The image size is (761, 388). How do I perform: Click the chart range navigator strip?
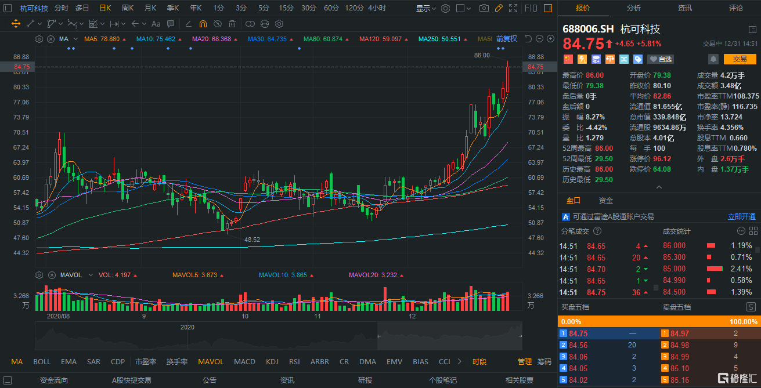[x=279, y=336]
